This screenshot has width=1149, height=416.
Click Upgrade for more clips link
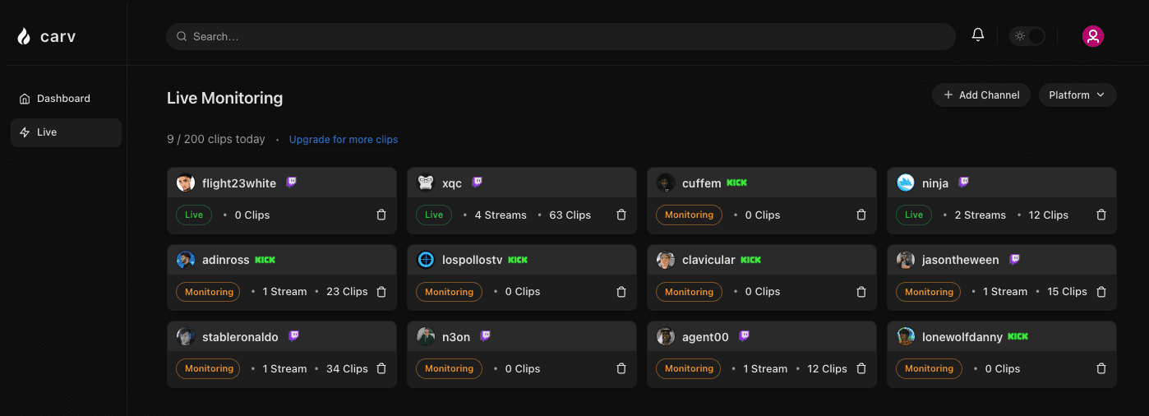point(344,140)
